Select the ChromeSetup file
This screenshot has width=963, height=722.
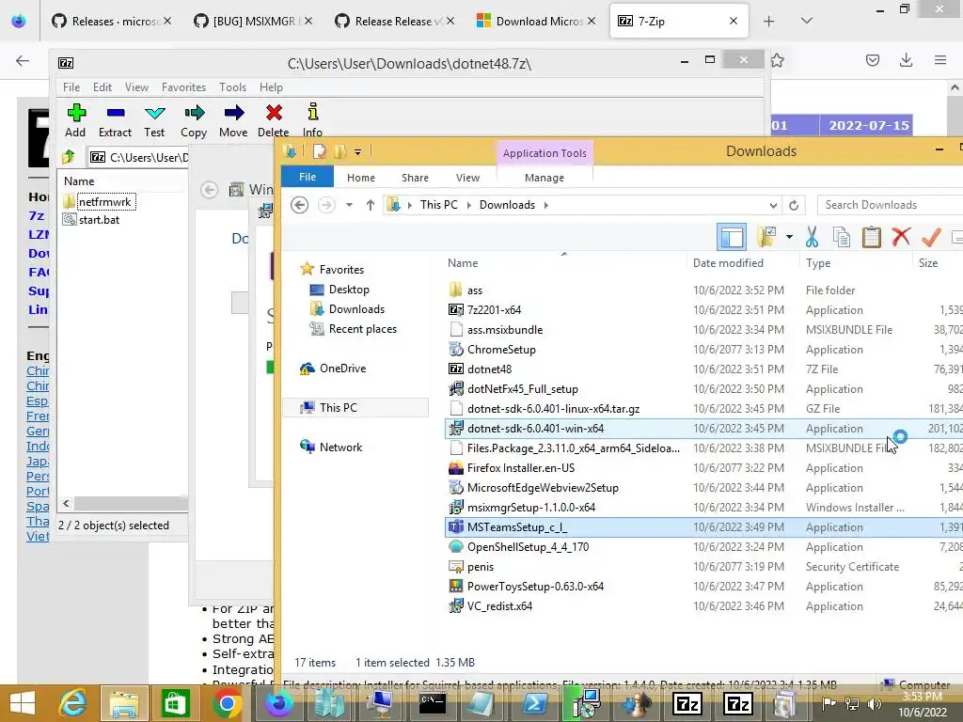[x=501, y=350]
